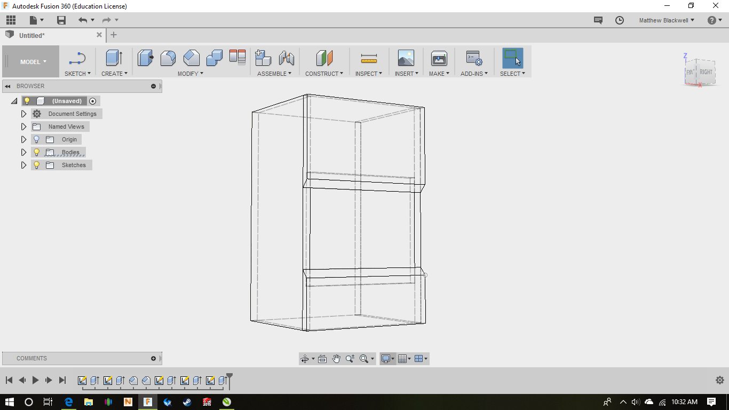The image size is (729, 410).
Task: Open the Measure tool in INSPECT
Action: (369, 58)
